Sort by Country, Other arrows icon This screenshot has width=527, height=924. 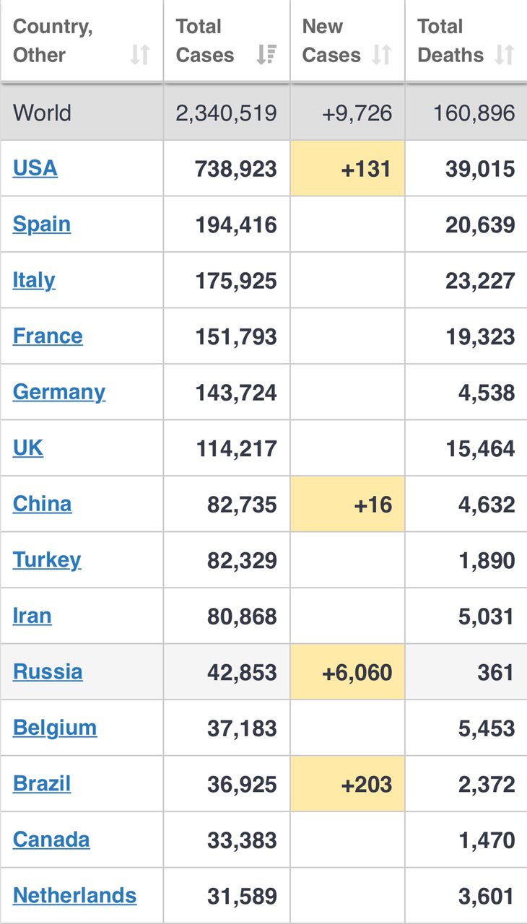pyautogui.click(x=140, y=55)
